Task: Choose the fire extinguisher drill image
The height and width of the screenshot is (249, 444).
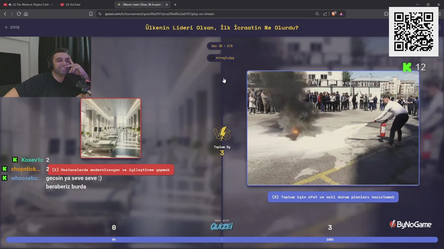Action: (333, 128)
